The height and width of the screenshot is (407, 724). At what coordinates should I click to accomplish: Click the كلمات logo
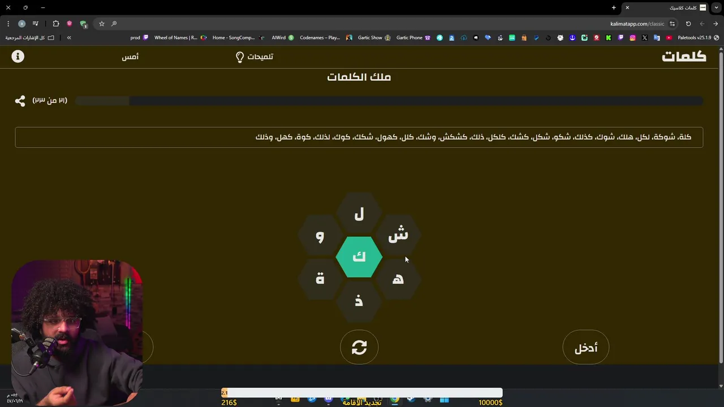(x=684, y=57)
